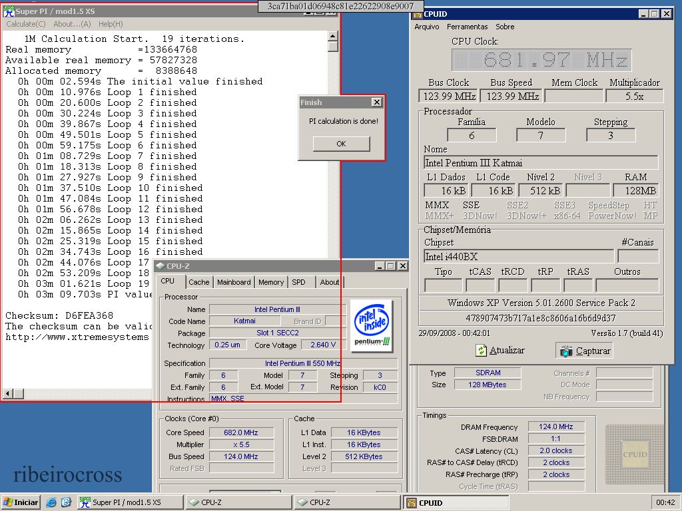
Task: Click the Core Voltage value 2.640 V
Action: pyautogui.click(x=323, y=345)
